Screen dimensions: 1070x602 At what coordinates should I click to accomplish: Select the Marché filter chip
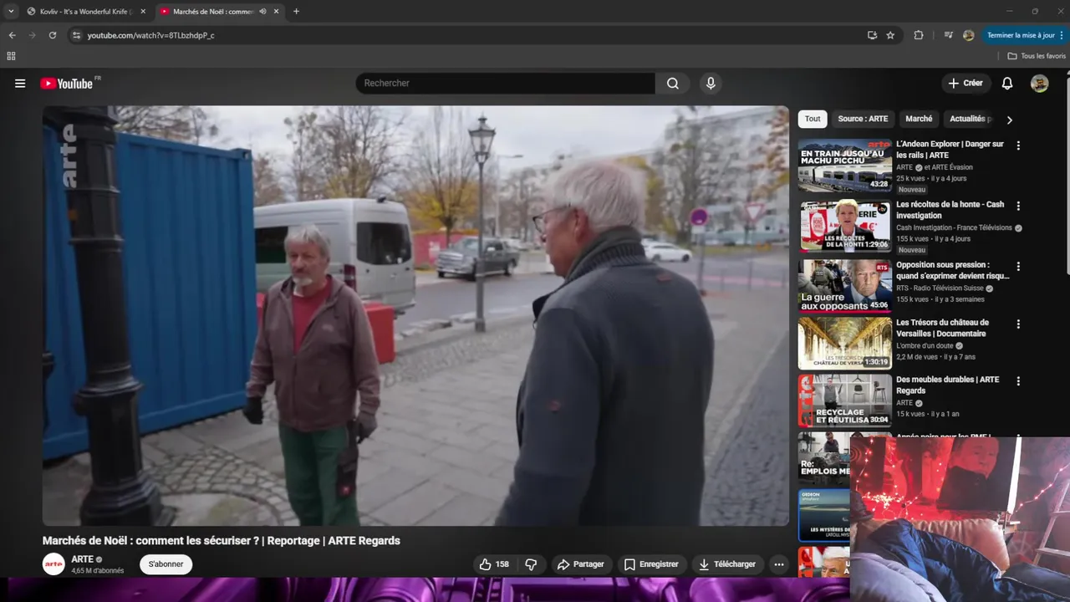point(919,119)
